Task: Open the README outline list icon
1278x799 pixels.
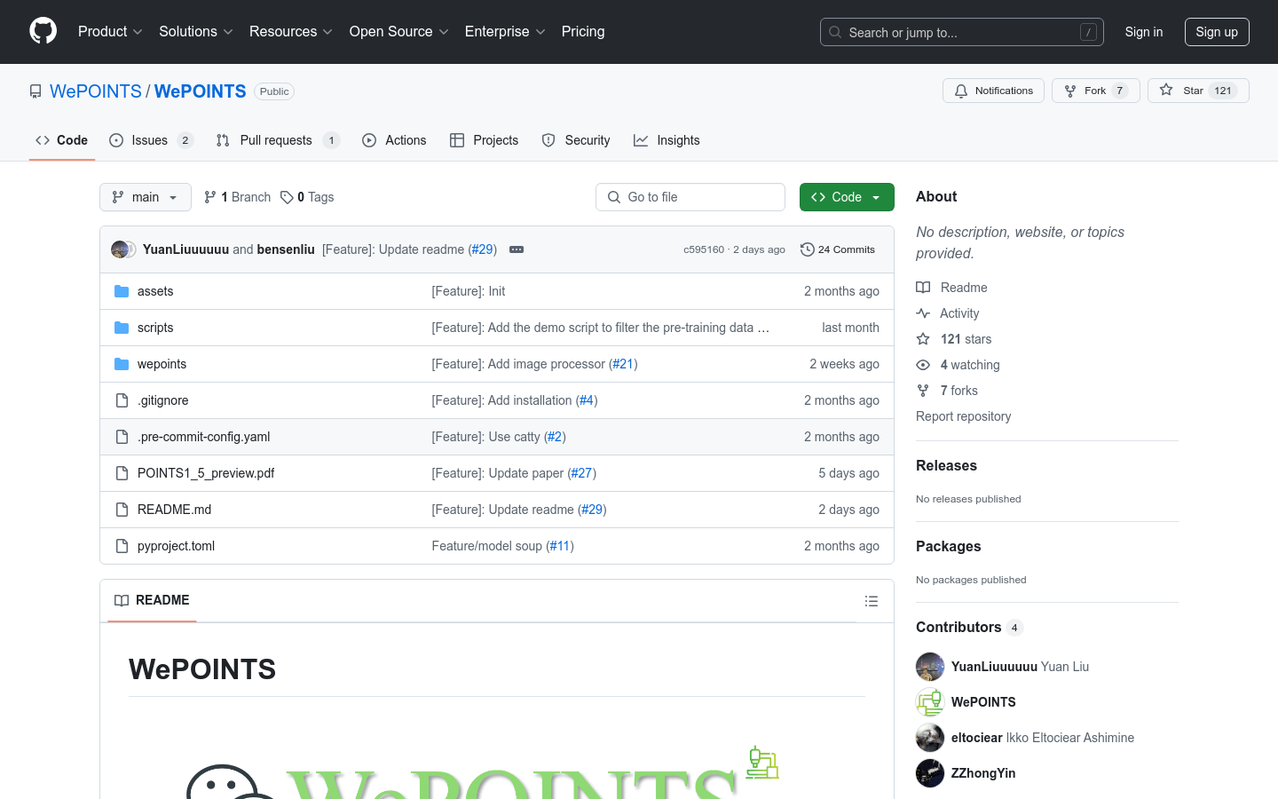Action: point(872,601)
